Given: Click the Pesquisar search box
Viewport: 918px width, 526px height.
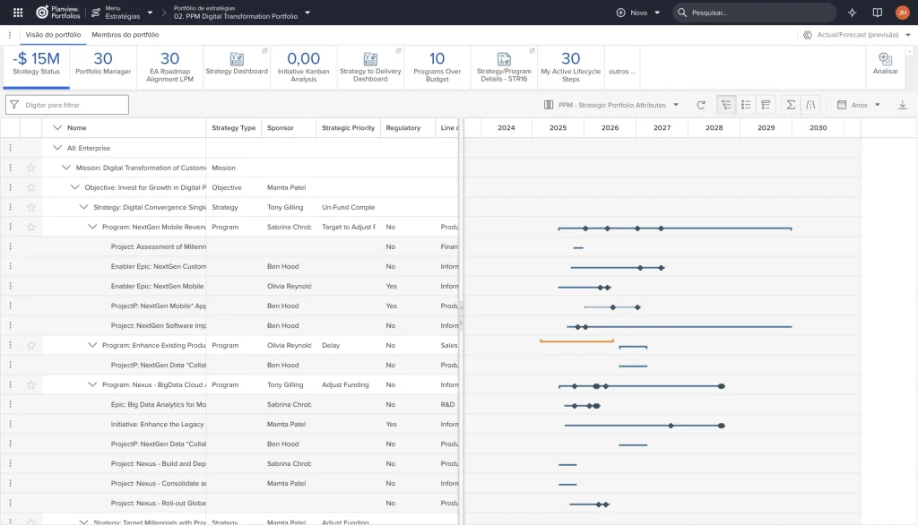Looking at the screenshot, I should pos(755,13).
